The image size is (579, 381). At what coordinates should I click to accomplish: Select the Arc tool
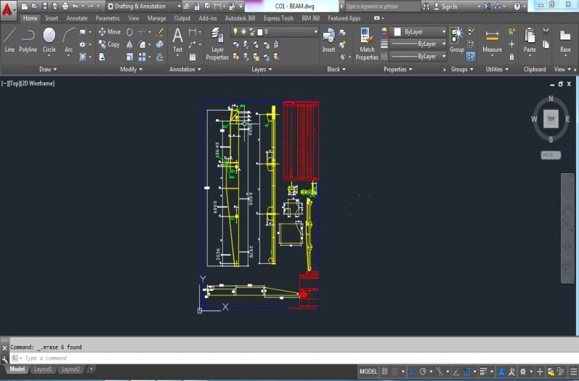[69, 40]
